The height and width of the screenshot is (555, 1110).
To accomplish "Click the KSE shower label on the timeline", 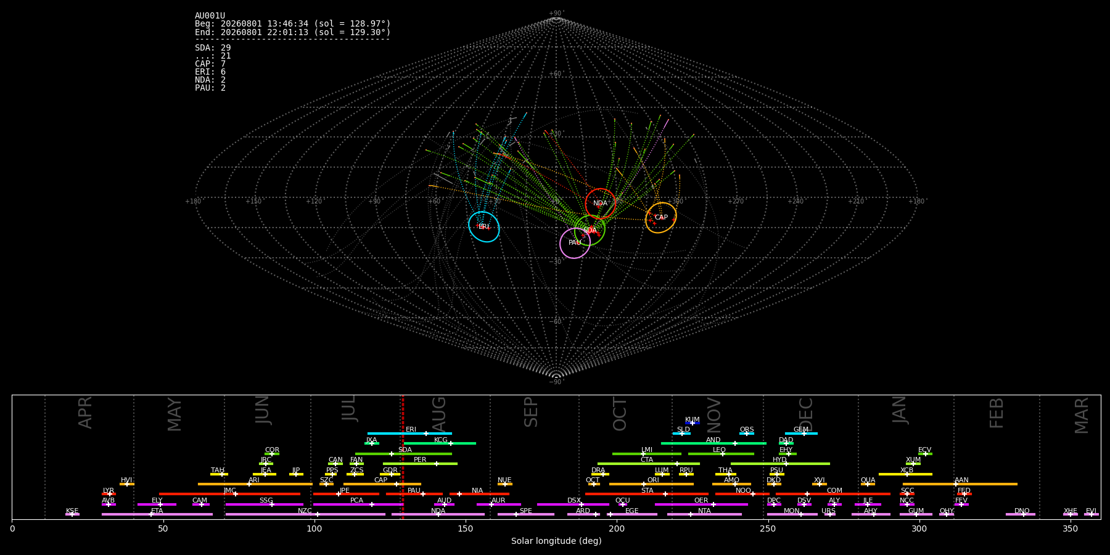I will [72, 511].
